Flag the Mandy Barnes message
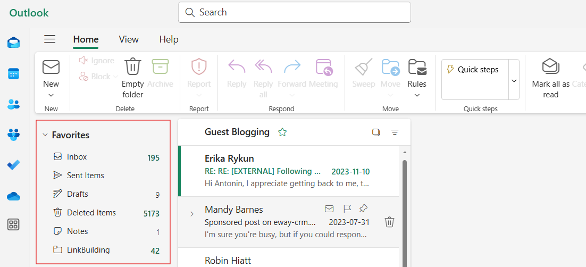 point(347,208)
